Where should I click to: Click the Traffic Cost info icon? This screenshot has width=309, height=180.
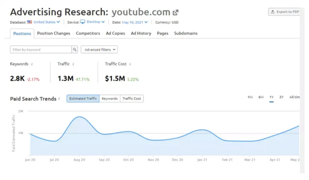click(x=130, y=64)
